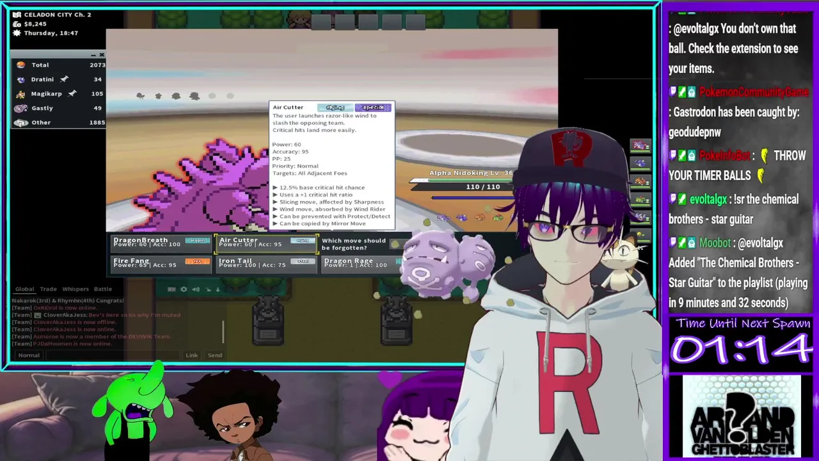Click the CELADON CITY Ch. 2 location text
819x461 pixels.
pyautogui.click(x=57, y=15)
